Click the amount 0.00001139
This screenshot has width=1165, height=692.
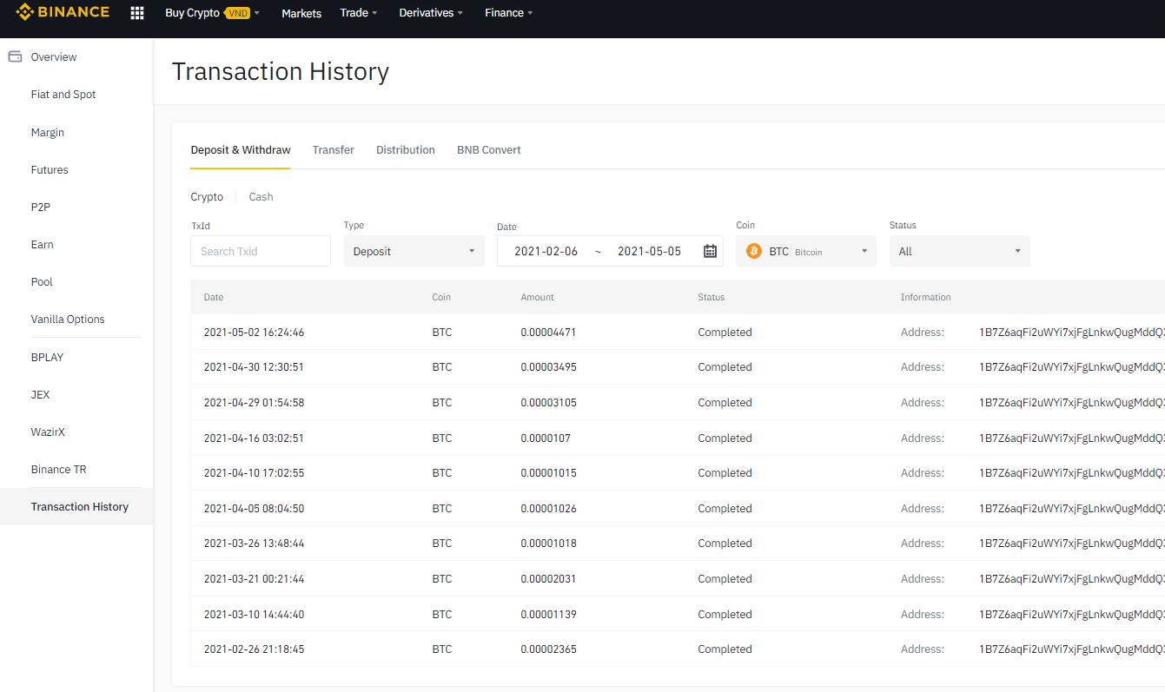[549, 615]
